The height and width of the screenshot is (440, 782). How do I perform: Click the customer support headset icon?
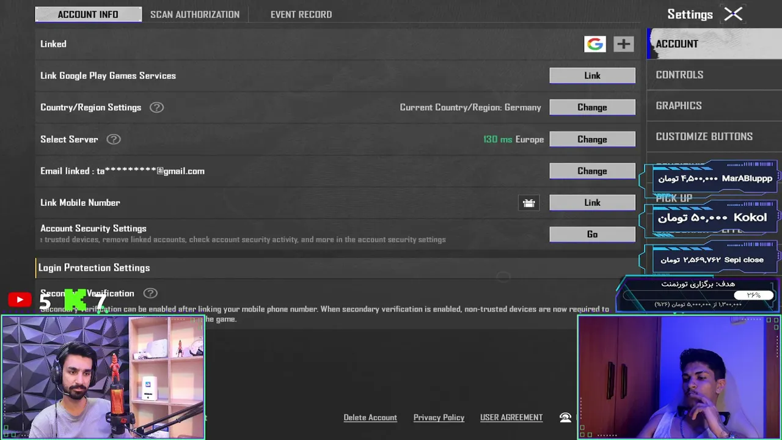click(565, 417)
